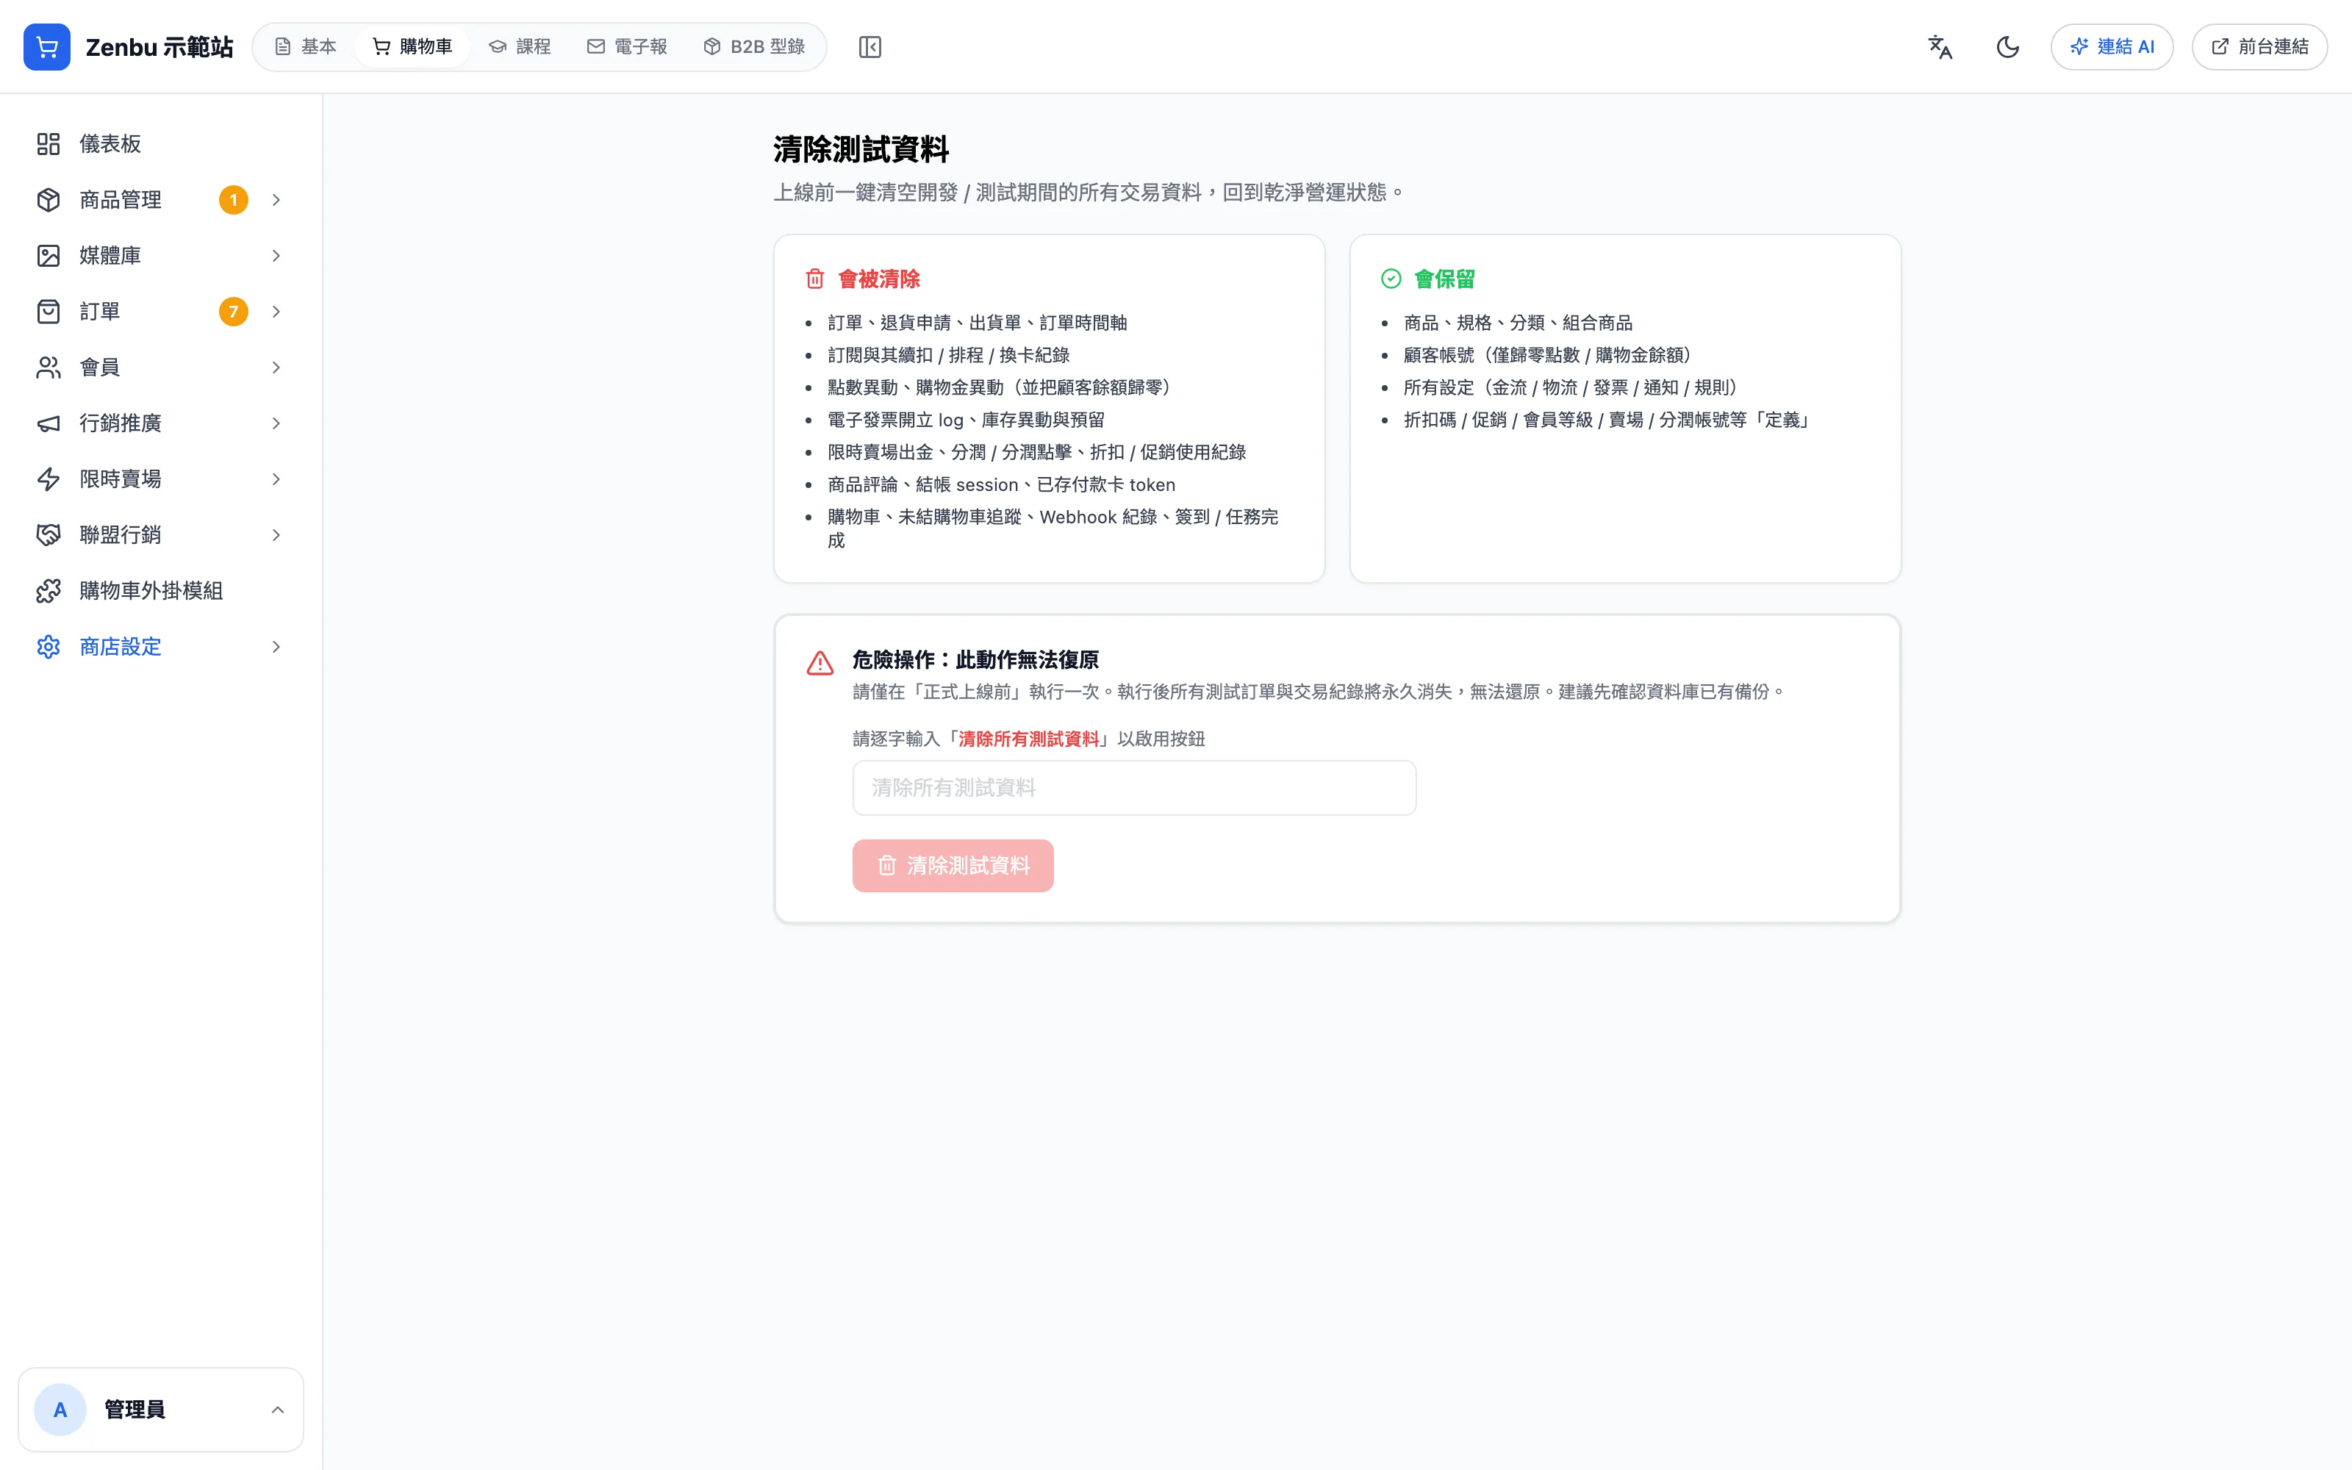Click the 商店設定 gear icon
Viewport: 2352px width, 1470px height.
49,648
